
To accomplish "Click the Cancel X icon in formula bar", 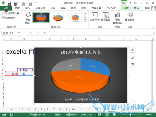I will [30, 33].
